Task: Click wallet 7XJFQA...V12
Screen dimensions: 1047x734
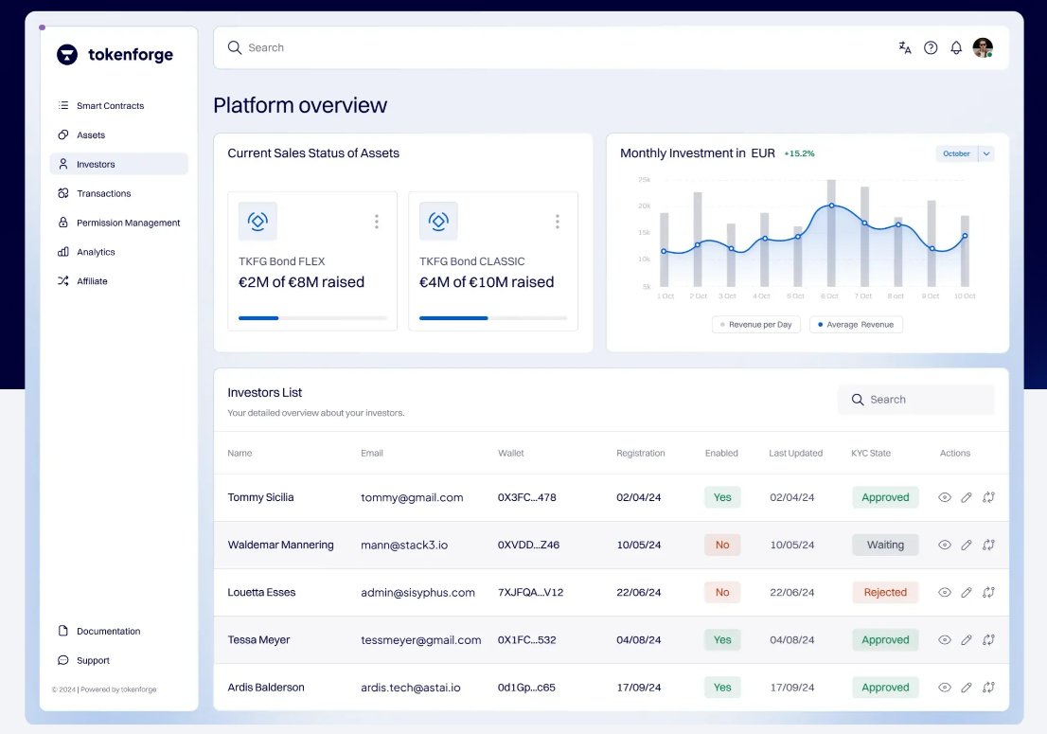Action: coord(530,592)
